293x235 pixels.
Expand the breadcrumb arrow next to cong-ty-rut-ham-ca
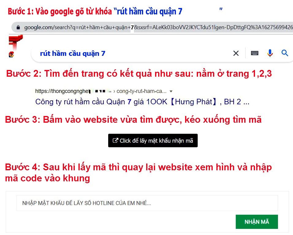[x=171, y=91]
